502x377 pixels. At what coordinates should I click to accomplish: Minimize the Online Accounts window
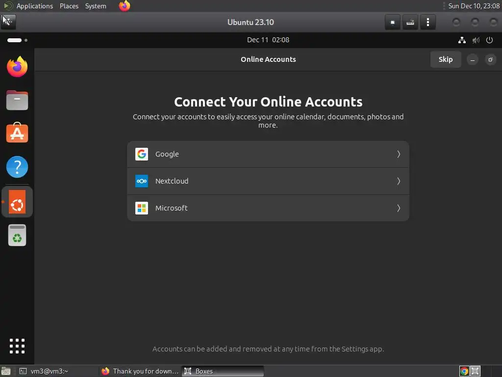click(x=472, y=59)
